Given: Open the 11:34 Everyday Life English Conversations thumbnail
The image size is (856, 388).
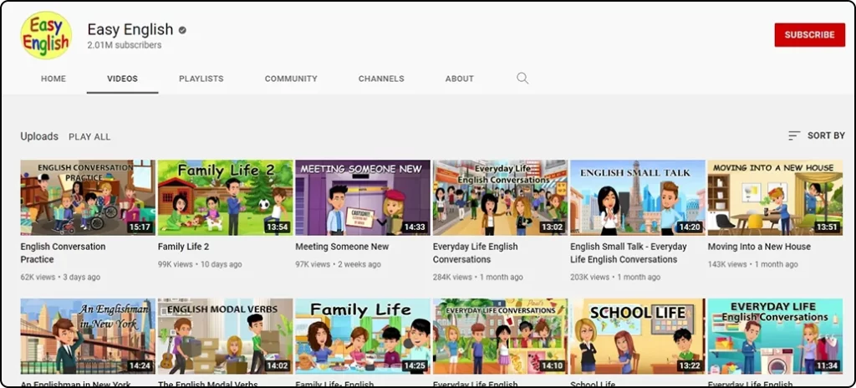Looking at the screenshot, I should [775, 336].
